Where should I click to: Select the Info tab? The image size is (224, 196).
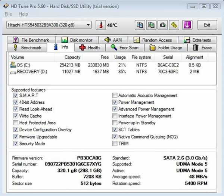click(61, 47)
